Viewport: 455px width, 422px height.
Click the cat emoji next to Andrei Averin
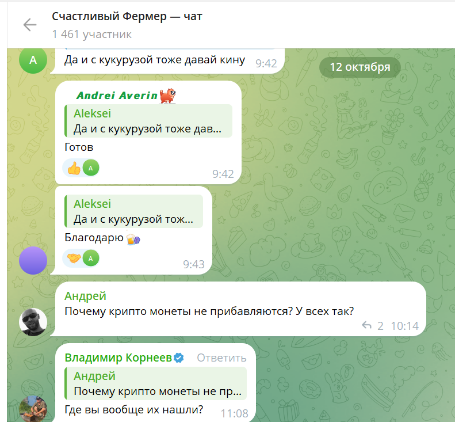[x=168, y=96]
